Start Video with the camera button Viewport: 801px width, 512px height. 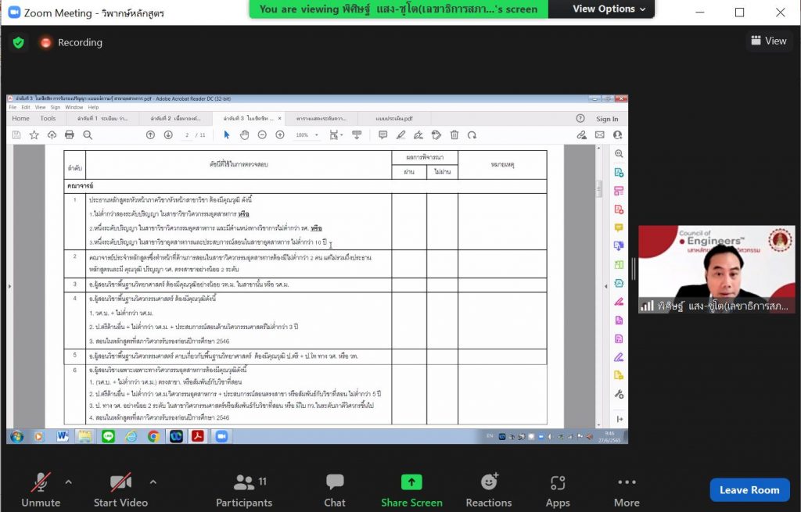coord(120,490)
